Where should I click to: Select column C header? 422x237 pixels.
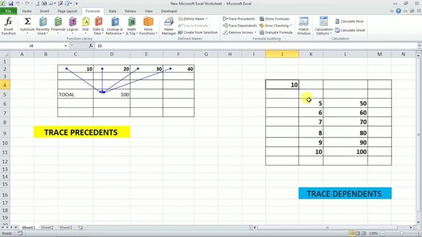(x=75, y=54)
